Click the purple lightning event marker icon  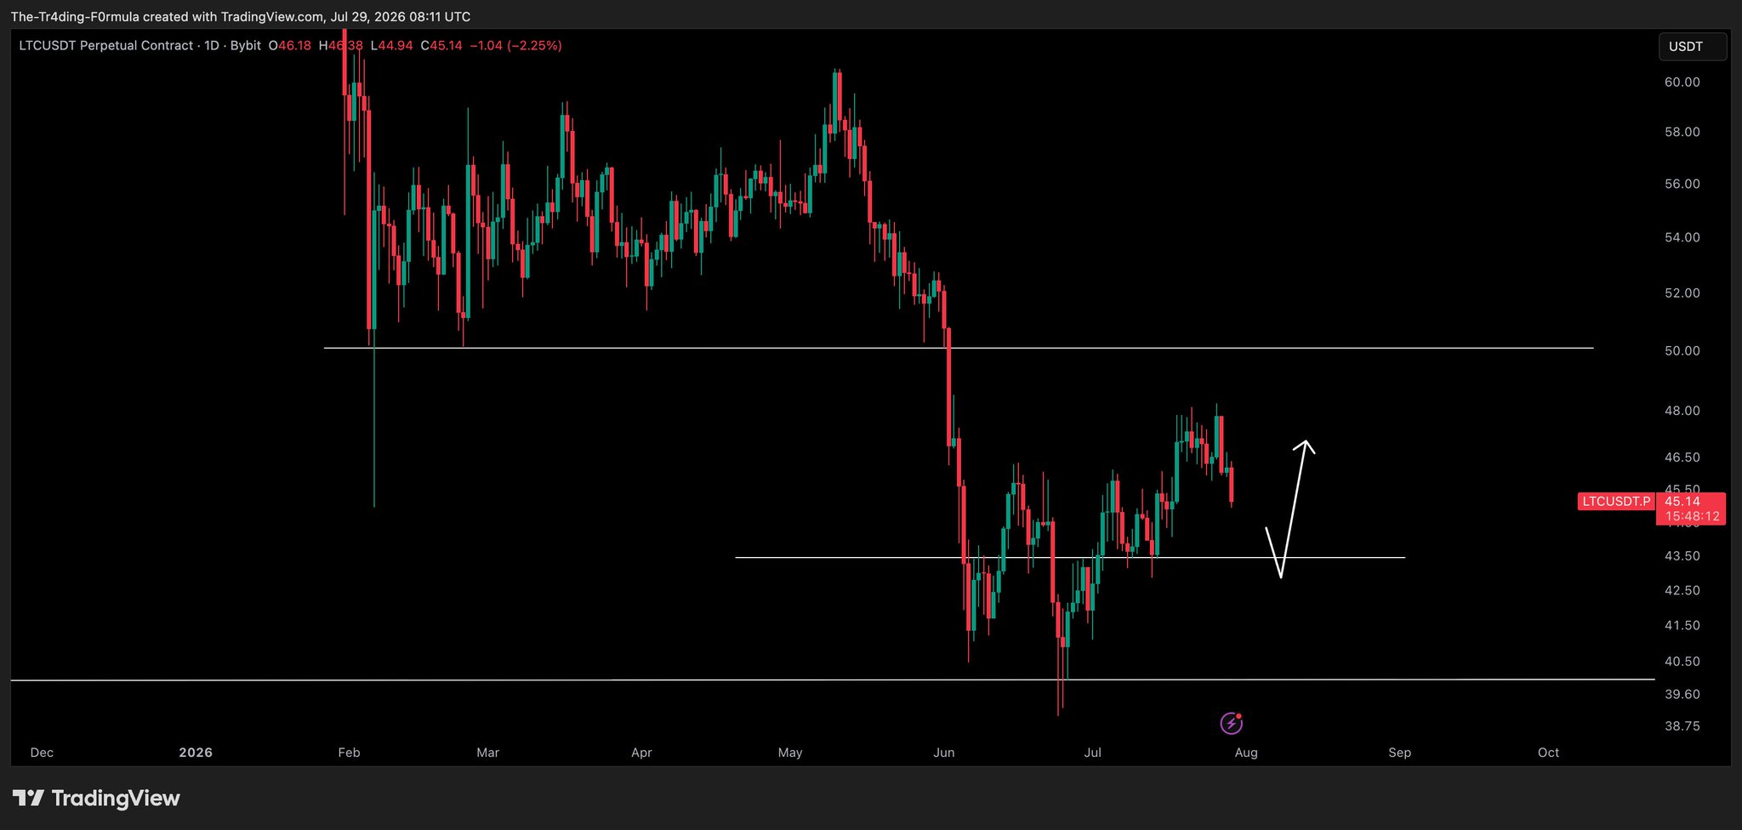[1231, 724]
